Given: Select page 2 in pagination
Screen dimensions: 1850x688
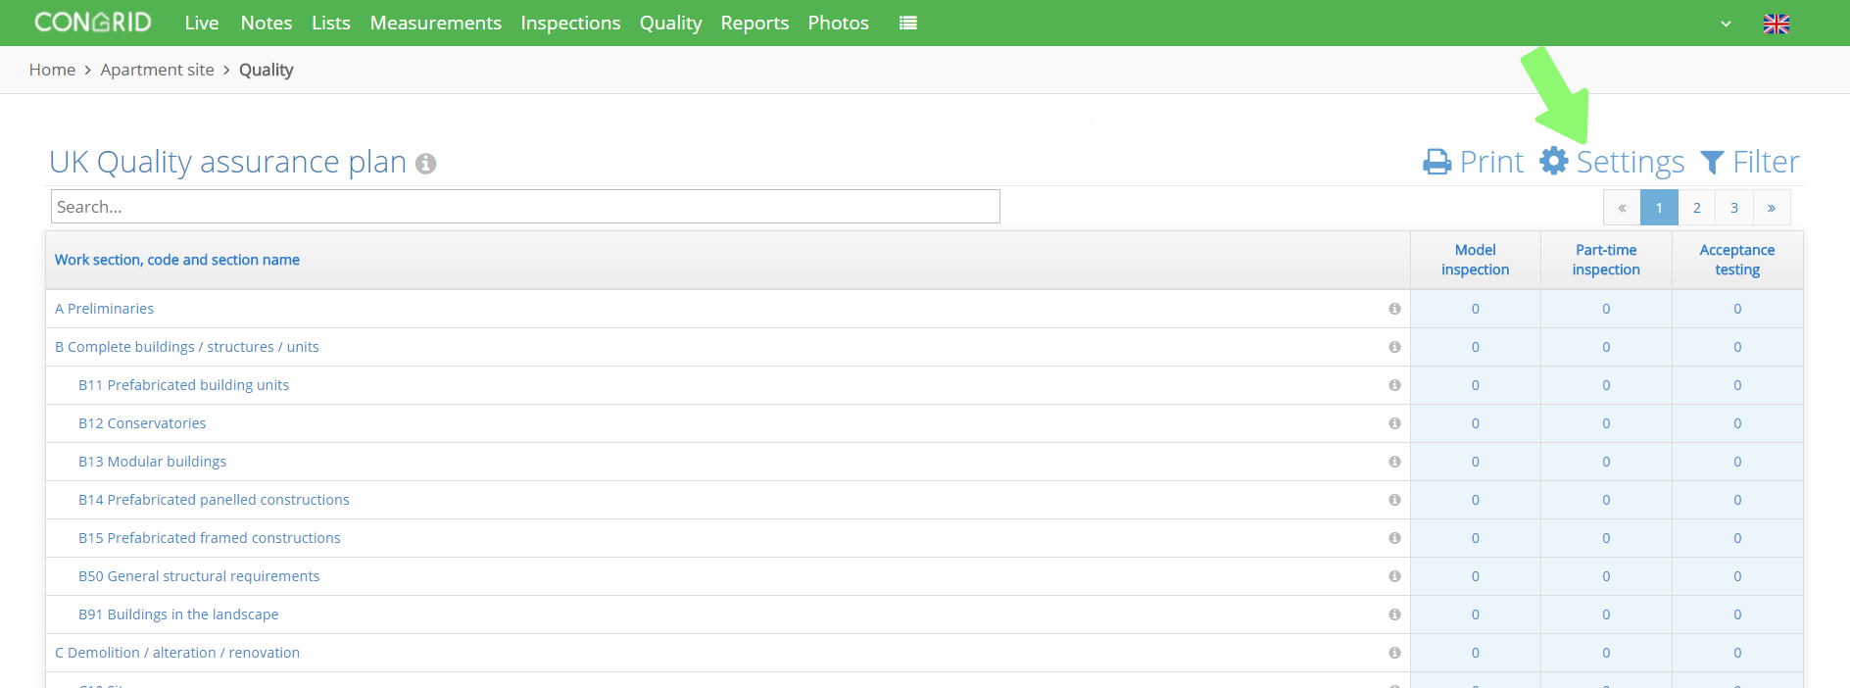Looking at the screenshot, I should (1697, 208).
